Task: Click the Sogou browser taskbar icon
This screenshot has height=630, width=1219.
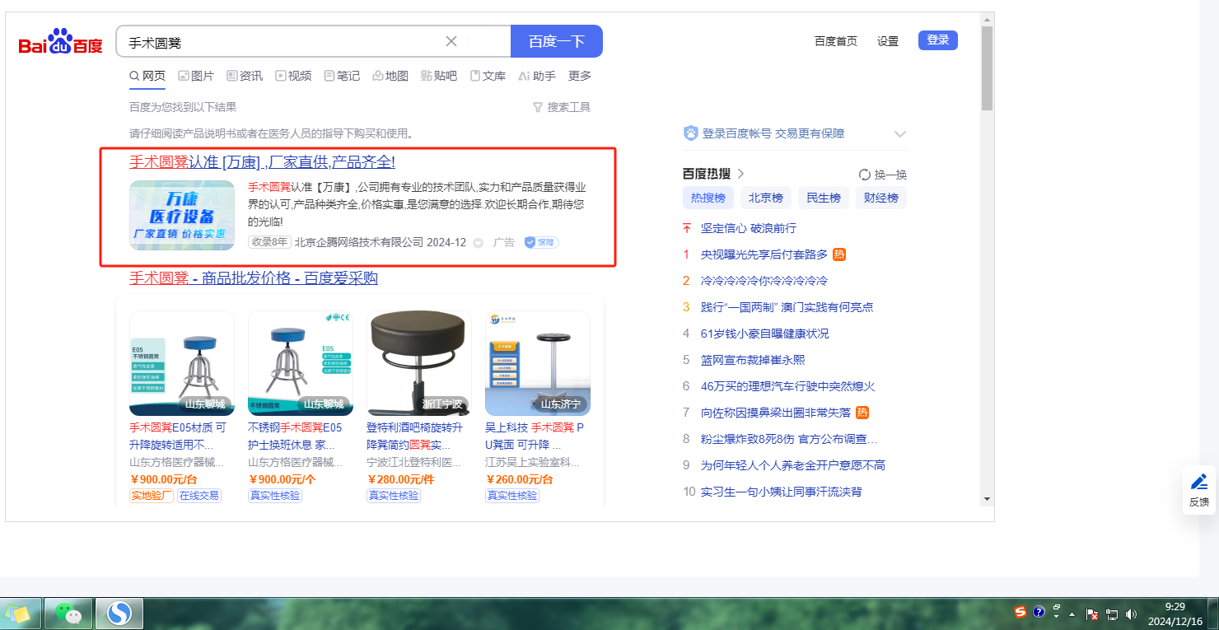Action: [119, 614]
